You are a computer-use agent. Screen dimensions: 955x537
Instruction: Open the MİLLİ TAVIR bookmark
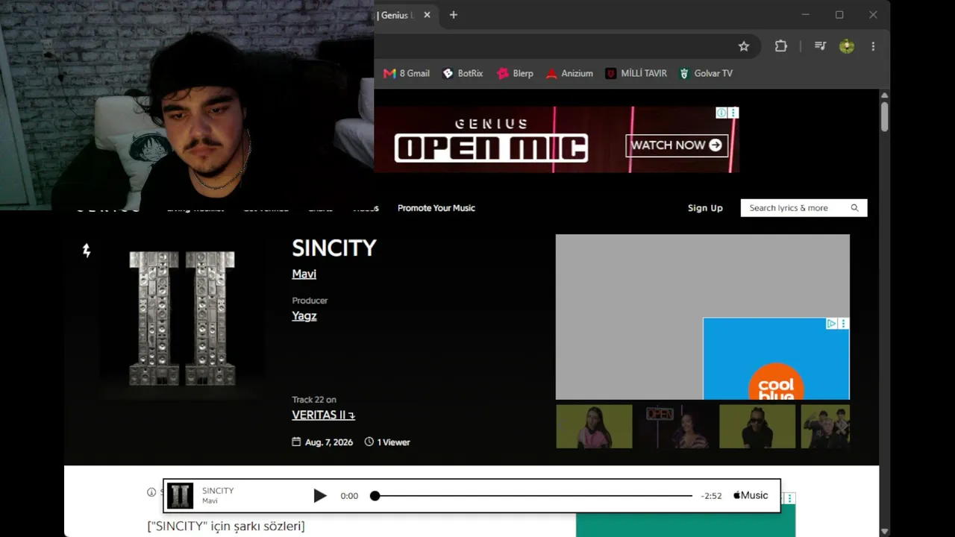tap(636, 73)
